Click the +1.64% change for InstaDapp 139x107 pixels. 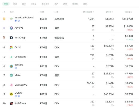[x=130, y=39]
